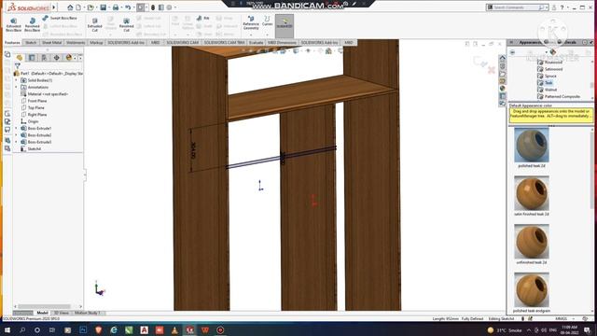Click SolidWorks icon in taskbar
This screenshot has height=336, width=597.
[189, 329]
